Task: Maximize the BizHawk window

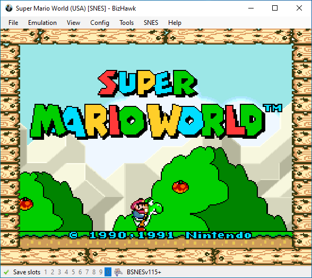Action: [x=275, y=8]
